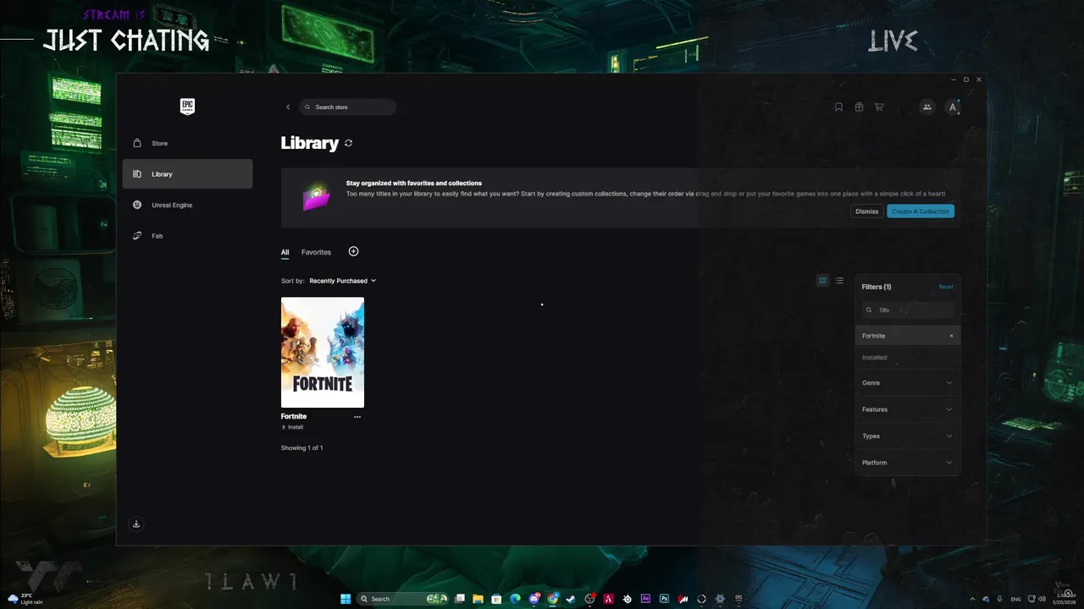1084x609 pixels.
Task: Expand the Features filter
Action: [x=908, y=409]
